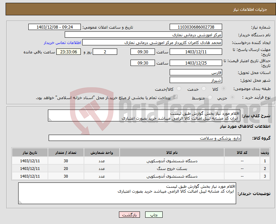
Task: Select the جزیی purchase type radio
Action: click(232, 97)
